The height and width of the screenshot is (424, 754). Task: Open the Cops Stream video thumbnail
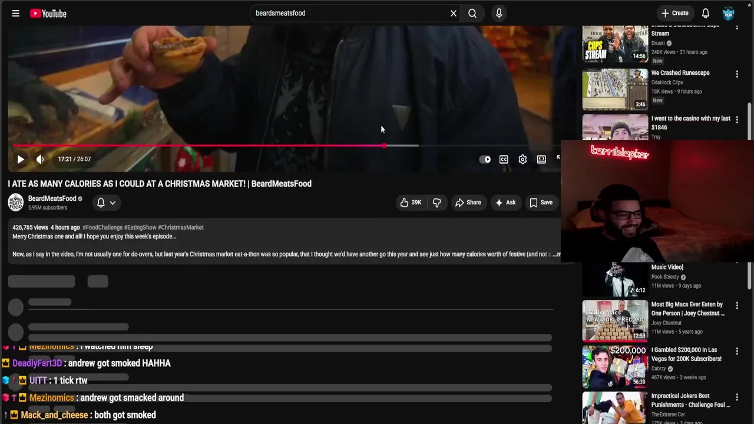click(615, 44)
